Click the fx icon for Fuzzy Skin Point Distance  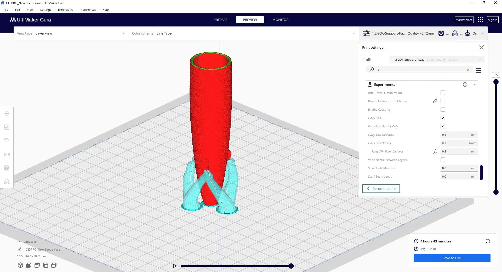pos(435,151)
